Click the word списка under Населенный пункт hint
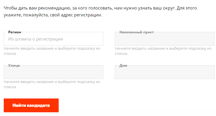The height and width of the screenshot is (116, 216). [121, 53]
